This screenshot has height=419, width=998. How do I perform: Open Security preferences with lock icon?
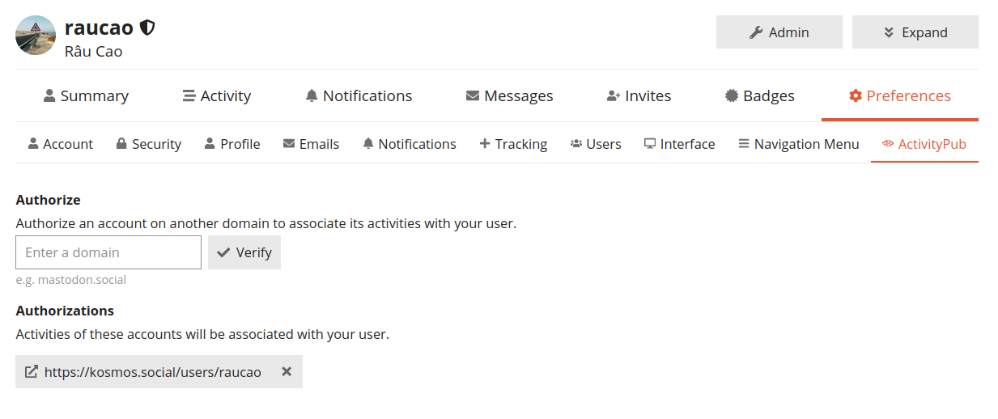(148, 144)
